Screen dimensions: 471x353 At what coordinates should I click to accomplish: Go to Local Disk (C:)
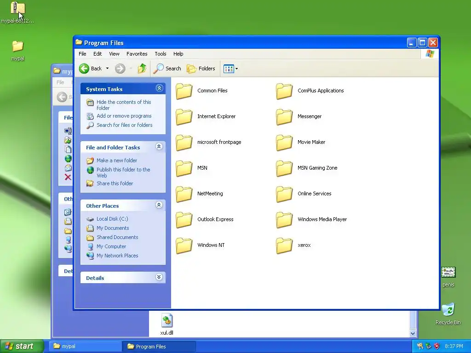tap(112, 219)
